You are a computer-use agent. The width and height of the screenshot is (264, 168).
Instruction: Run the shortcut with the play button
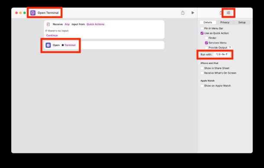coord(193,13)
